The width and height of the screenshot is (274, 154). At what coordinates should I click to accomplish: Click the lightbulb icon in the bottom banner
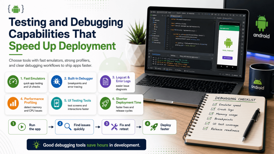coord(36,145)
